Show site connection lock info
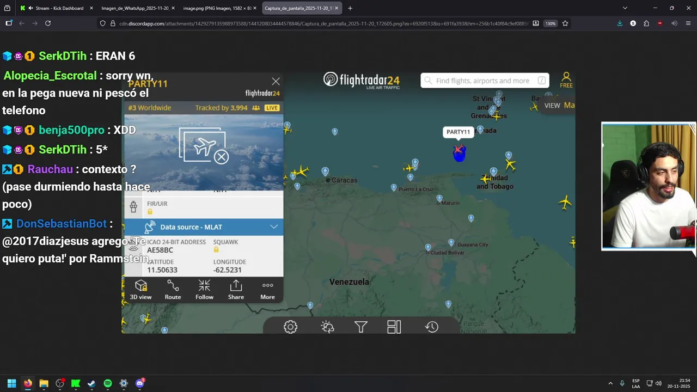Screen dimensions: 697x392 coord(113,23)
